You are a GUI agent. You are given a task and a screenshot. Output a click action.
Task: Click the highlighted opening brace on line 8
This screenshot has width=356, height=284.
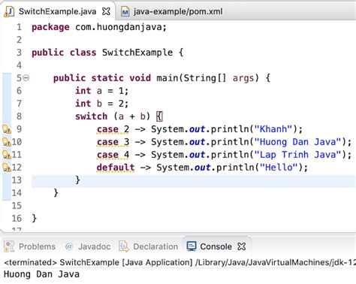[159, 116]
